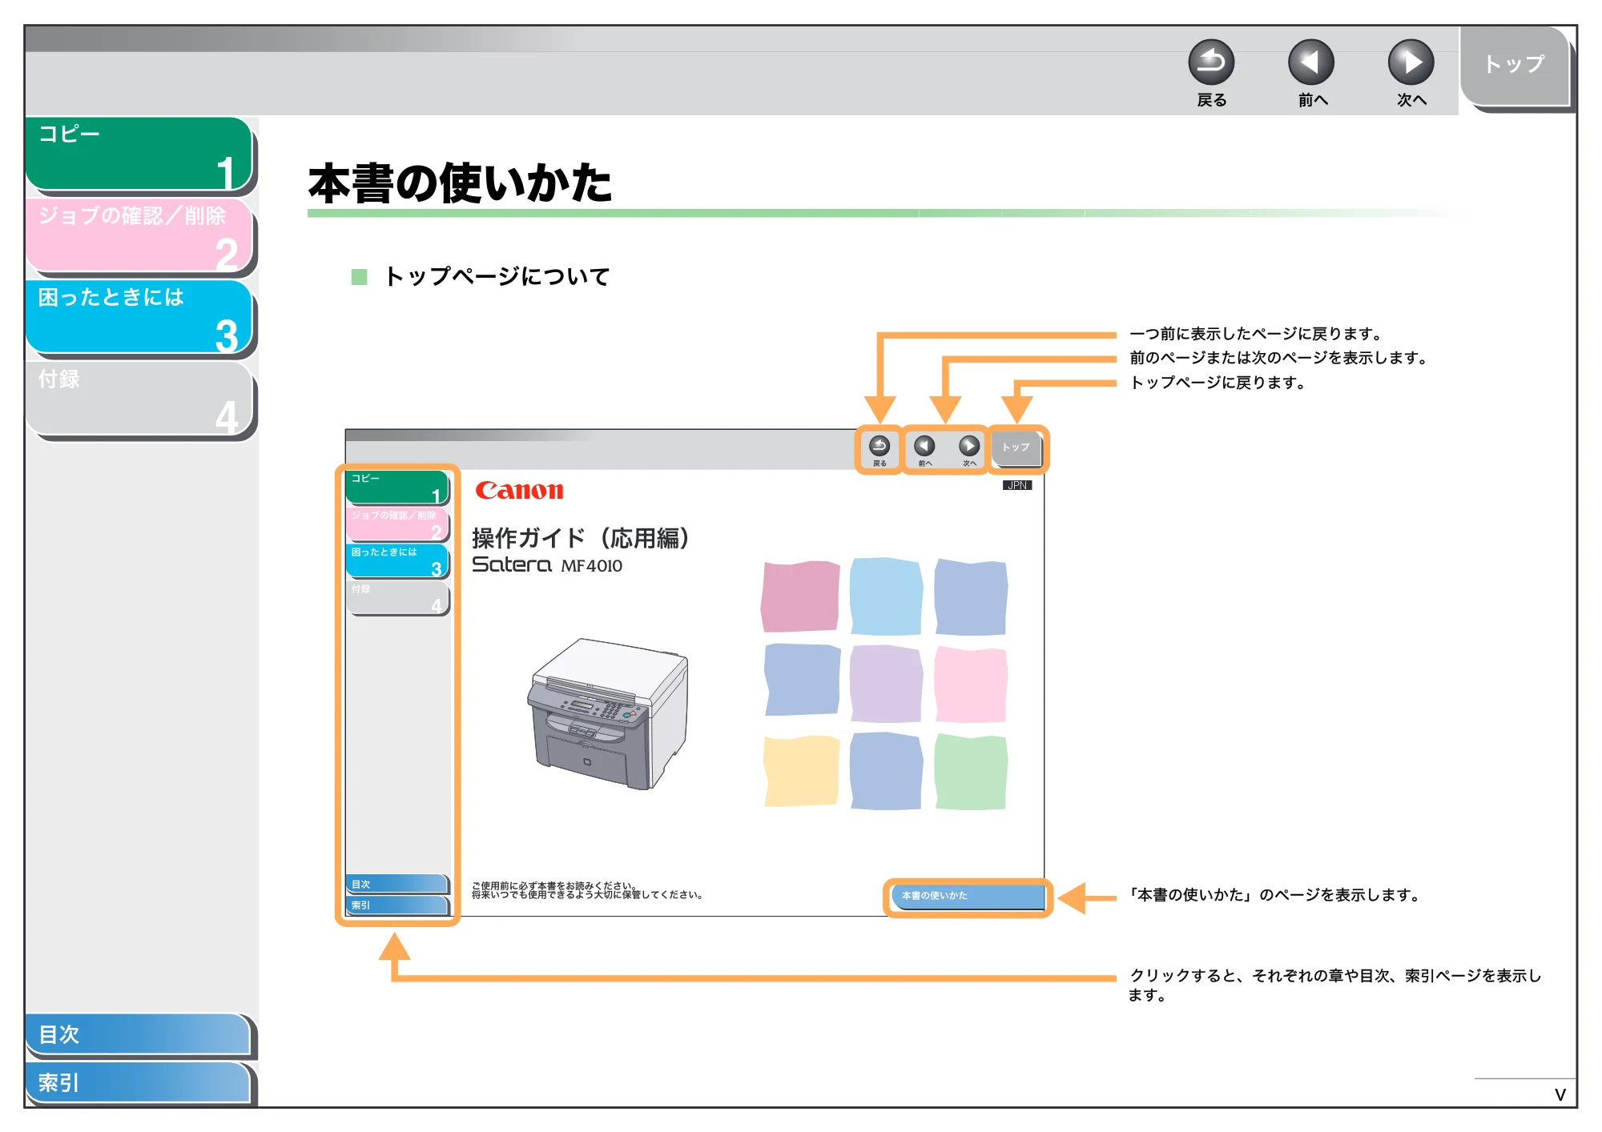
Task: Click the text 前のページまたは次のページを表示します。
Action: coord(1279,358)
